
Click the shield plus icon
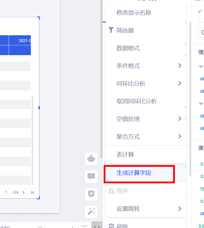point(91,194)
